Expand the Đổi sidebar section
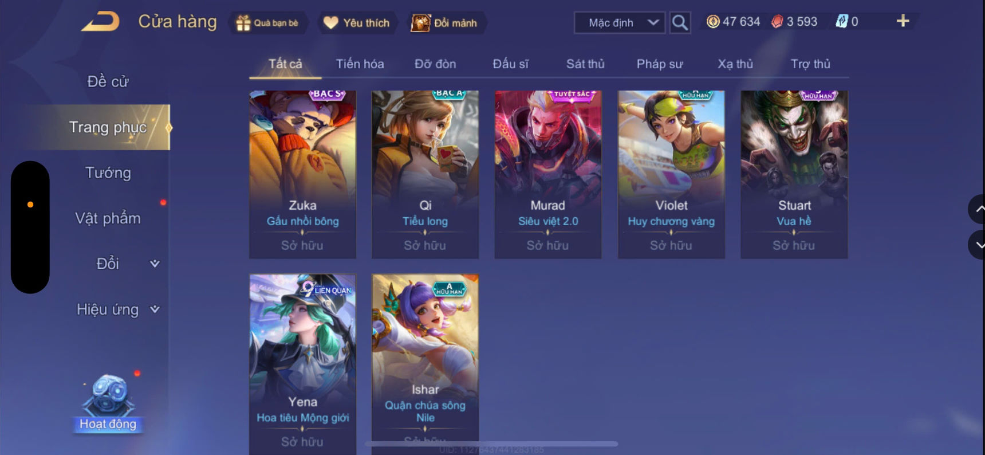Image resolution: width=985 pixels, height=455 pixels. tap(127, 264)
